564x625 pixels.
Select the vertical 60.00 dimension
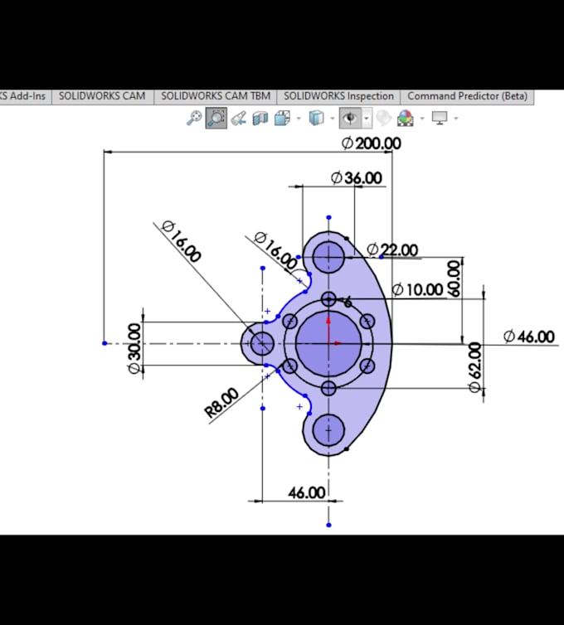[454, 279]
